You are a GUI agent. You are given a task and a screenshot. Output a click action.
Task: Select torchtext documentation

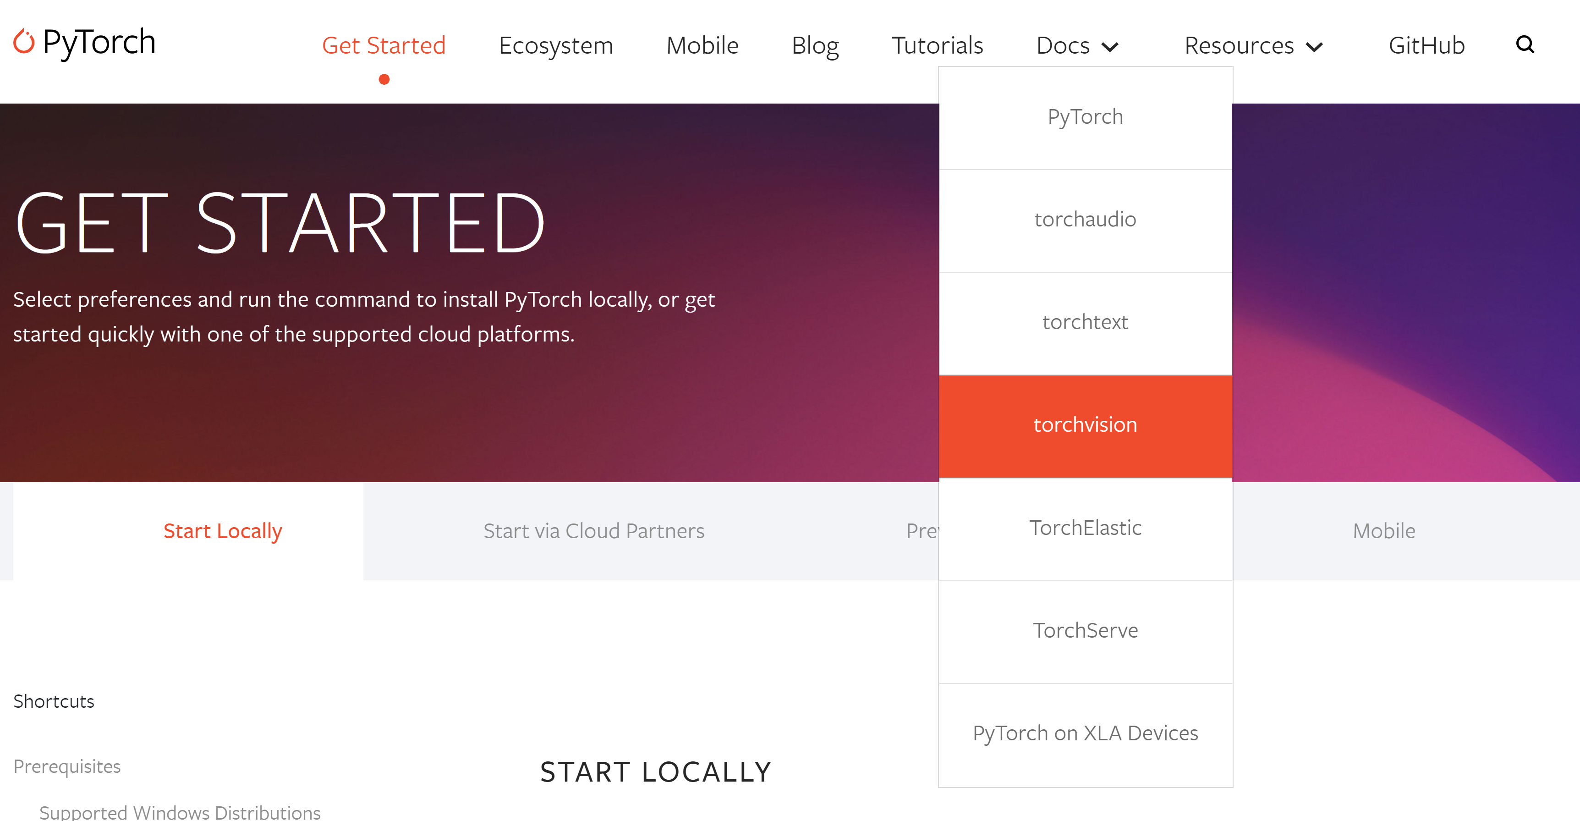tap(1085, 321)
